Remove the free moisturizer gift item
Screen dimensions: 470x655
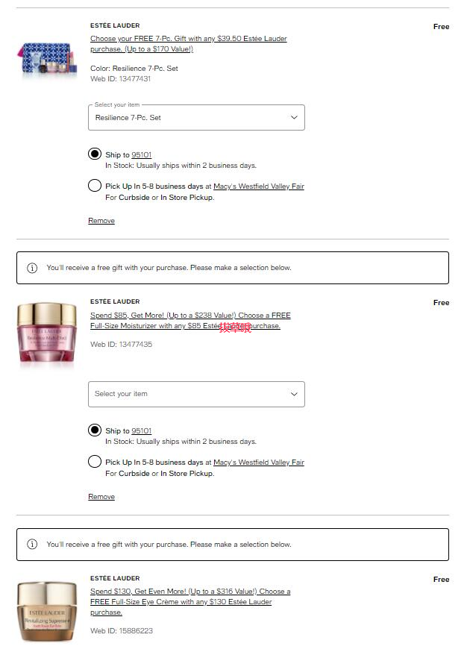(101, 497)
